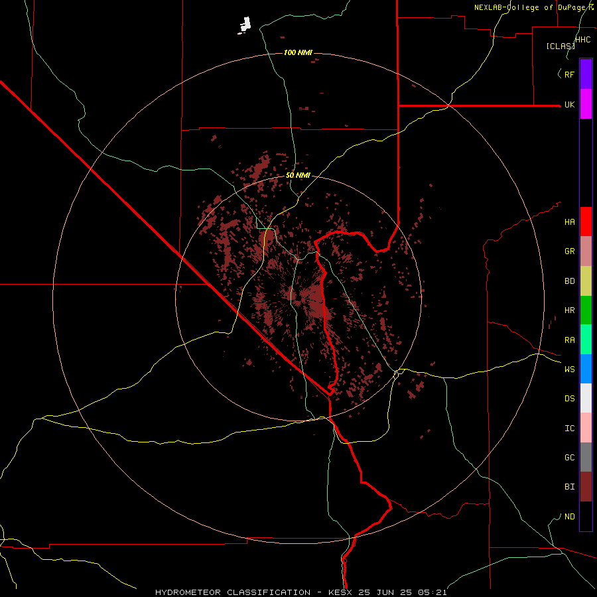597x597 pixels.
Task: Click the DS legend label
Action: (x=570, y=399)
